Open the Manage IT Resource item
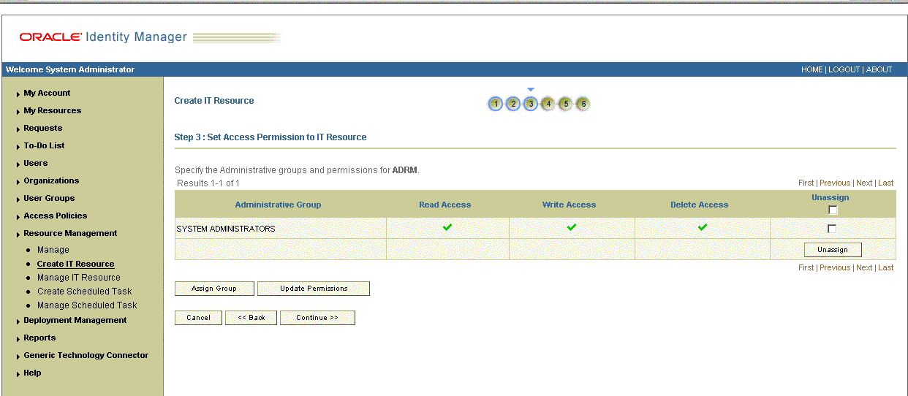This screenshot has width=908, height=396. [x=79, y=278]
